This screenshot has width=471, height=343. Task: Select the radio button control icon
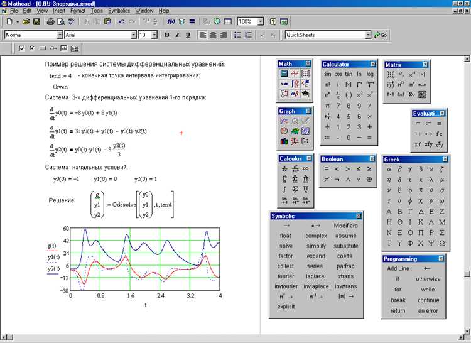click(x=32, y=48)
